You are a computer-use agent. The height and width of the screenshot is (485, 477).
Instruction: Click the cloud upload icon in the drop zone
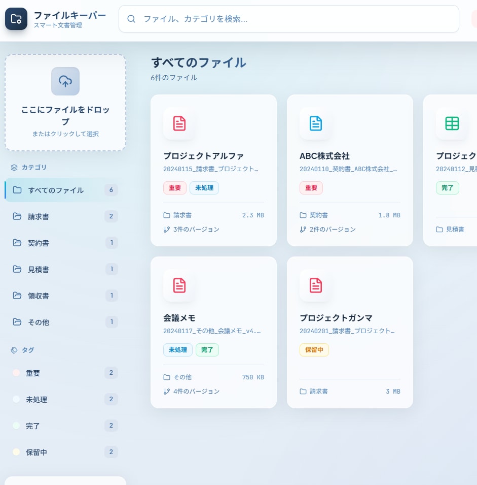pos(65,81)
